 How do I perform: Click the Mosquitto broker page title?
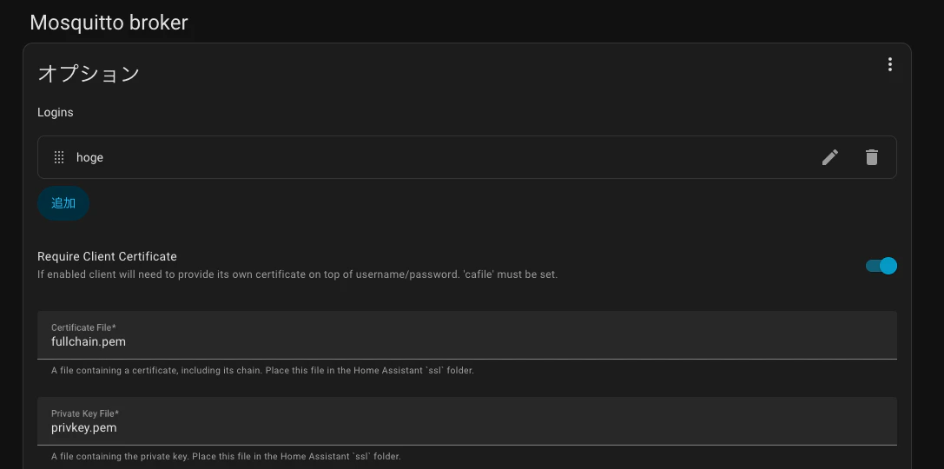pos(109,23)
